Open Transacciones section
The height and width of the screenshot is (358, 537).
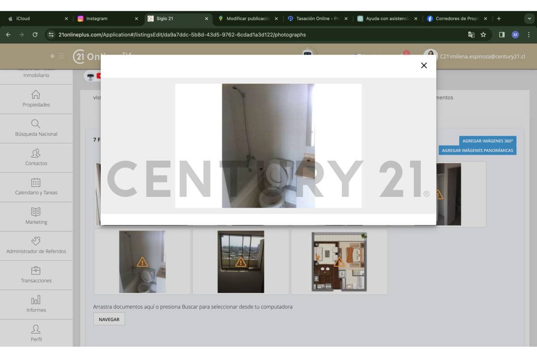(x=36, y=275)
